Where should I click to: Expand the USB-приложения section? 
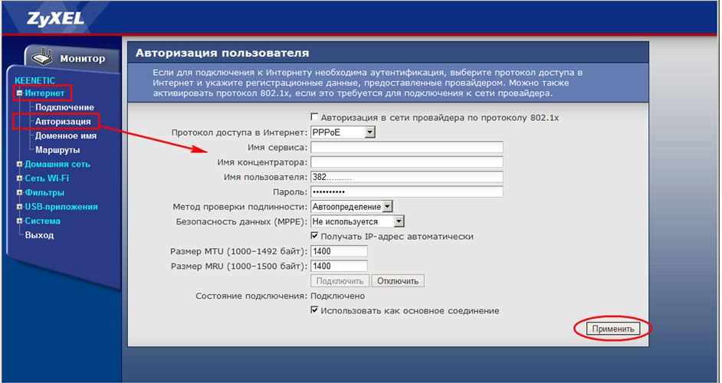(x=19, y=207)
